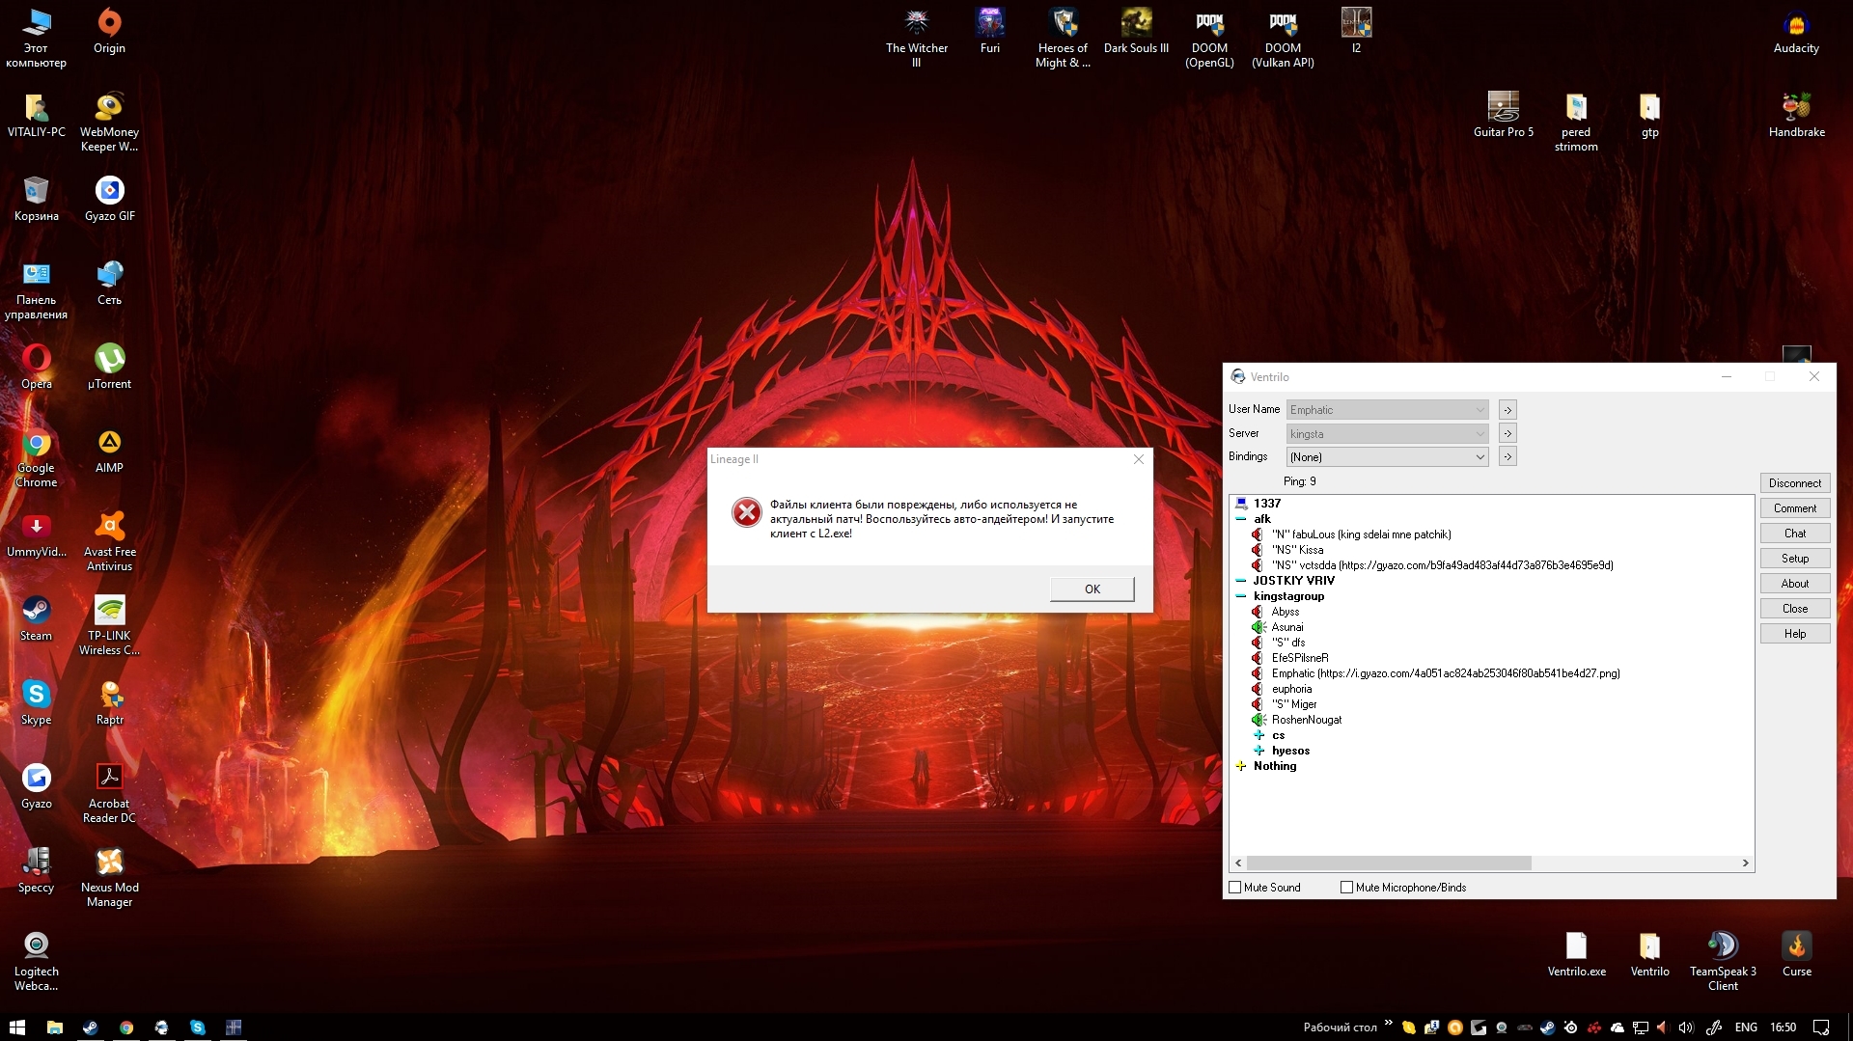This screenshot has height=1041, width=1853.
Task: Expand the hyesos sub-channel
Action: coord(1258,751)
